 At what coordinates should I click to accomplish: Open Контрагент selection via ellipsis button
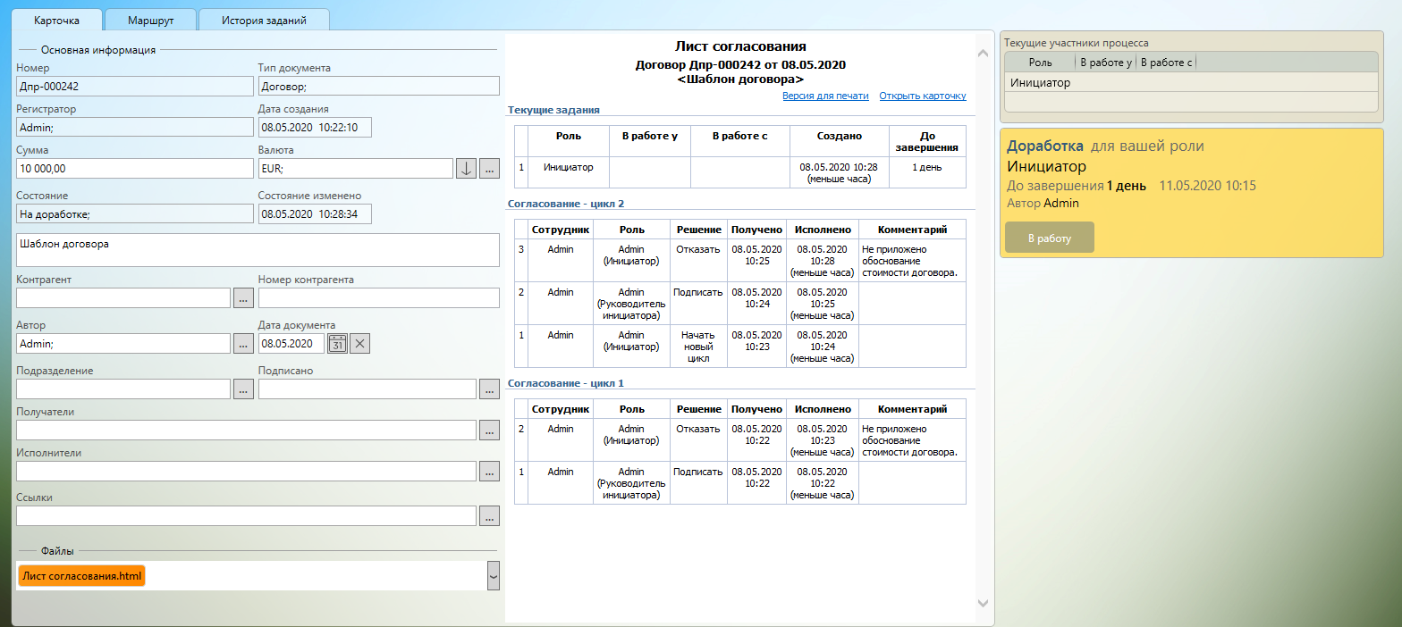[x=243, y=298]
